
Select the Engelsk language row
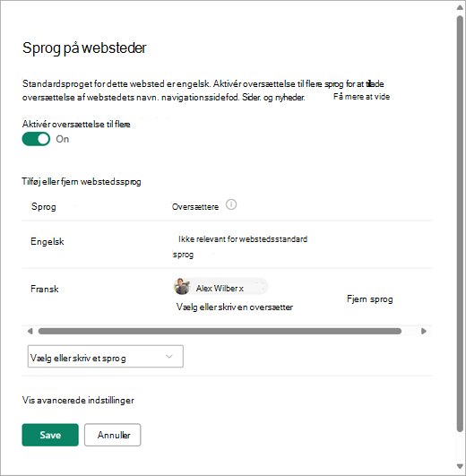pyautogui.click(x=227, y=245)
